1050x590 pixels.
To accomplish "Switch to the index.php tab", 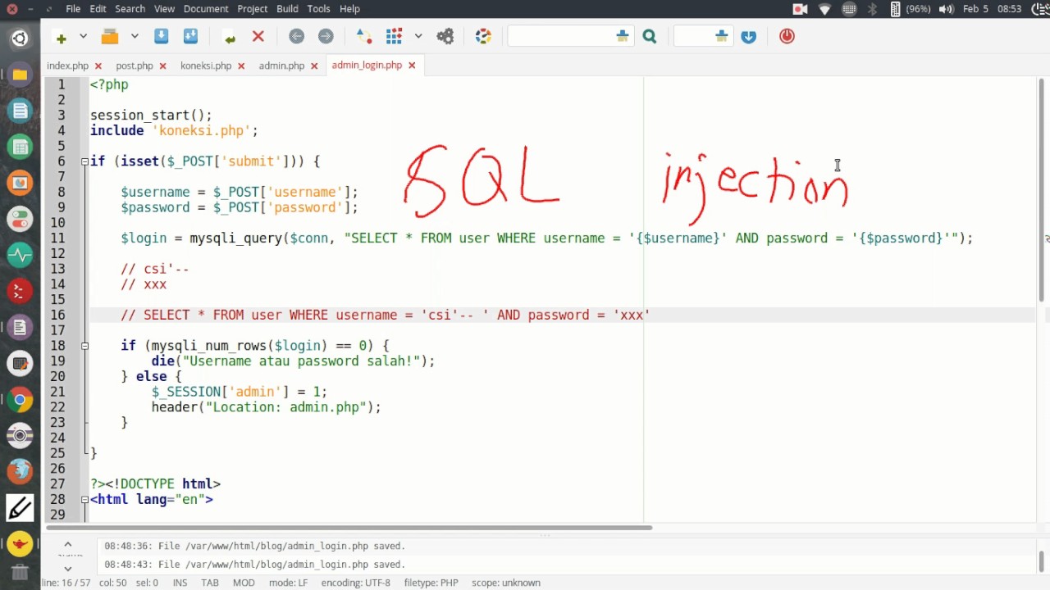I will 67,66.
